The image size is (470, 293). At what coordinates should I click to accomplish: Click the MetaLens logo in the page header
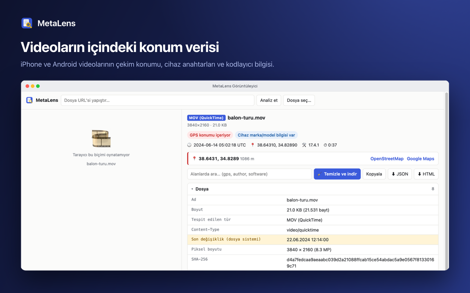point(27,23)
